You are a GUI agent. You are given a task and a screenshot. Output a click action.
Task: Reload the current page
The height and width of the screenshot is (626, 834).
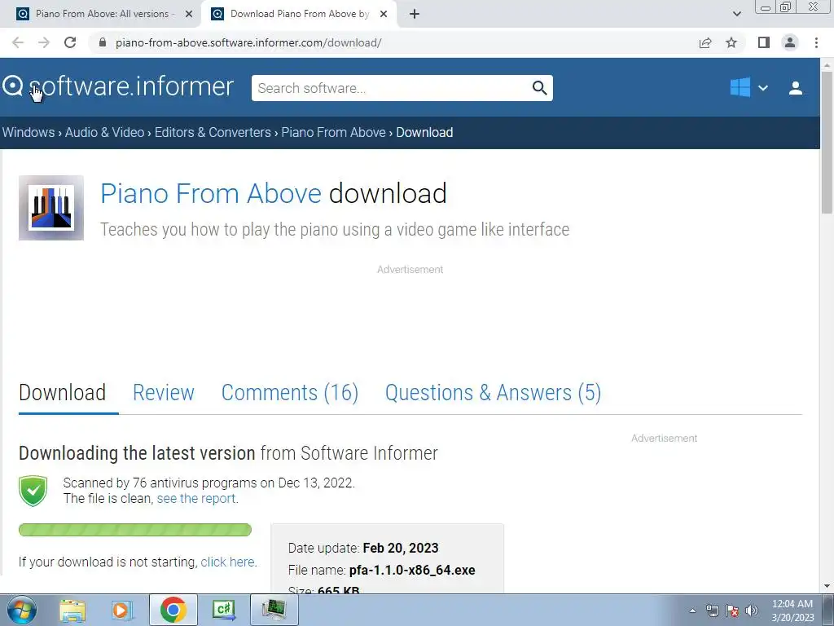pos(70,42)
